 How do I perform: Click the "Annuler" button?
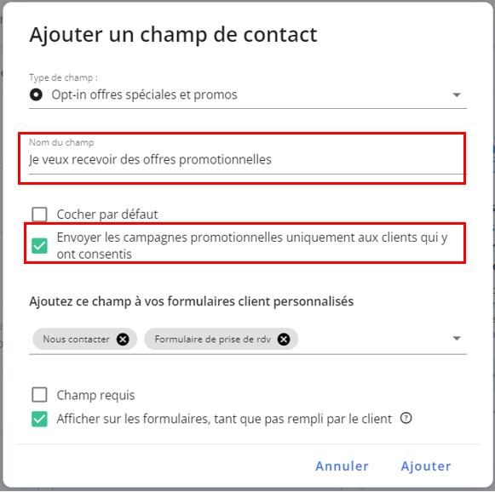click(342, 466)
